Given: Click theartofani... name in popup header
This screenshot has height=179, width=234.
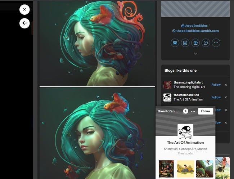Looking at the screenshot, I should [168, 111].
